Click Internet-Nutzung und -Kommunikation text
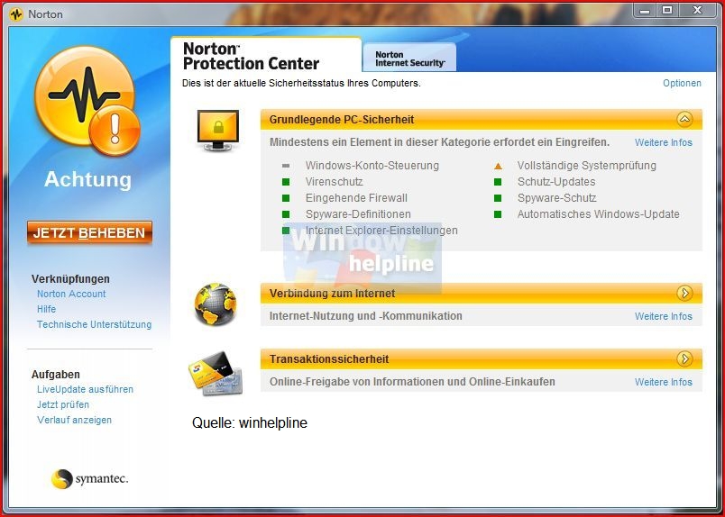 pyautogui.click(x=366, y=316)
